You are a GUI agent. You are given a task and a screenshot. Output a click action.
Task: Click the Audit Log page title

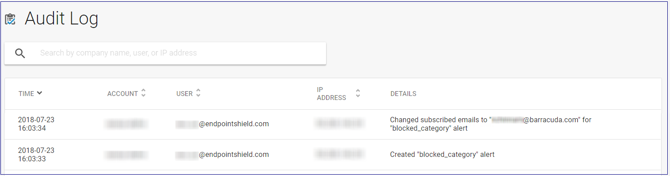click(62, 19)
